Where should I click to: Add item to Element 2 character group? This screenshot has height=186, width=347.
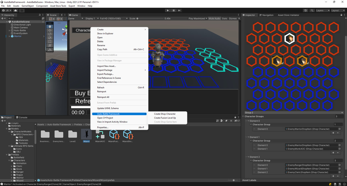[x=333, y=176]
